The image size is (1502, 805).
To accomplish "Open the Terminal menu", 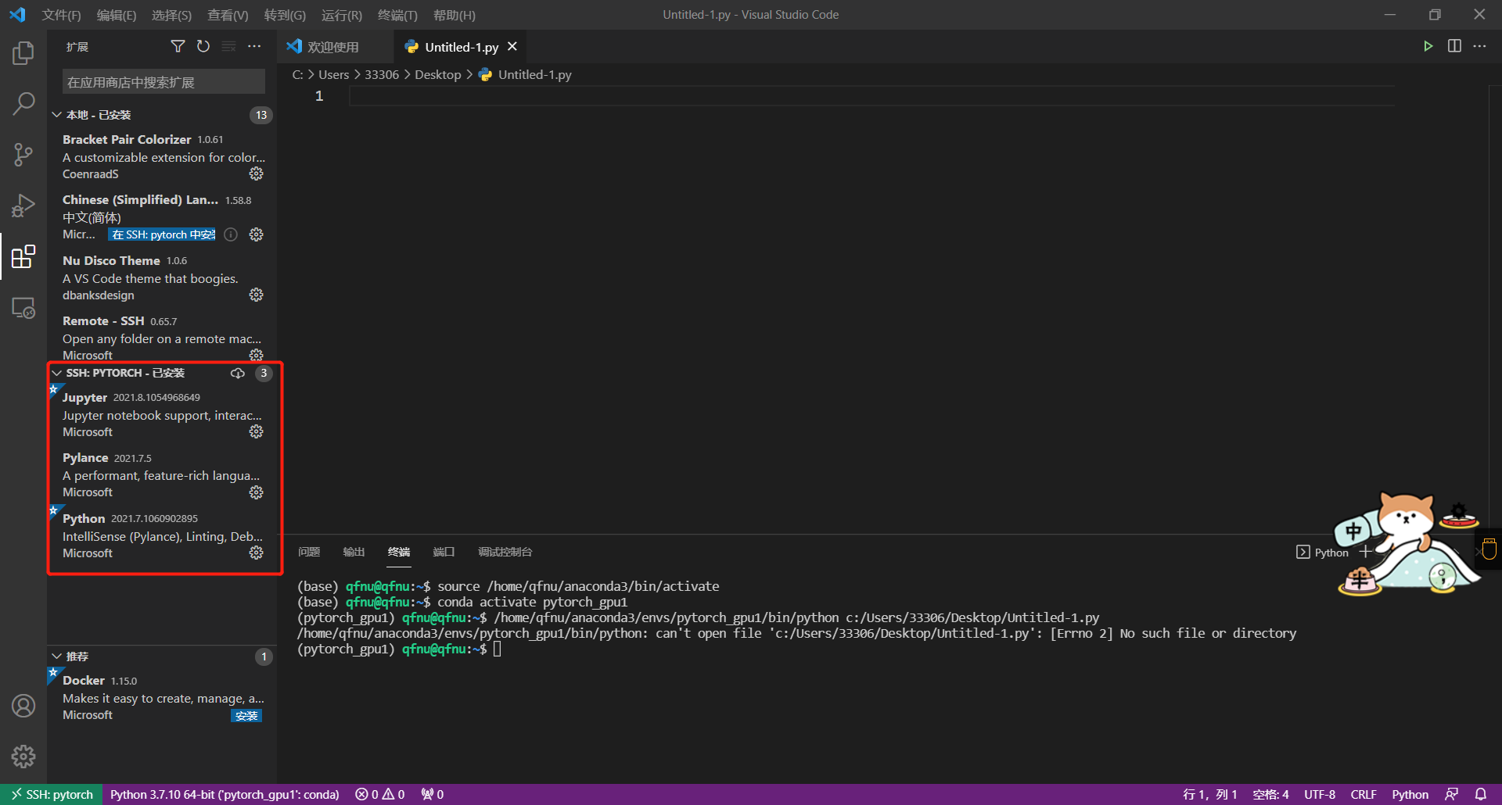I will tap(397, 15).
